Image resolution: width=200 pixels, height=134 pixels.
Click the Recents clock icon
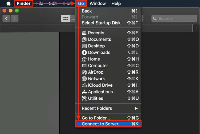(84, 33)
